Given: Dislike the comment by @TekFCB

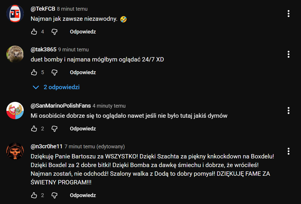Looking at the screenshot, I should click(x=55, y=32).
